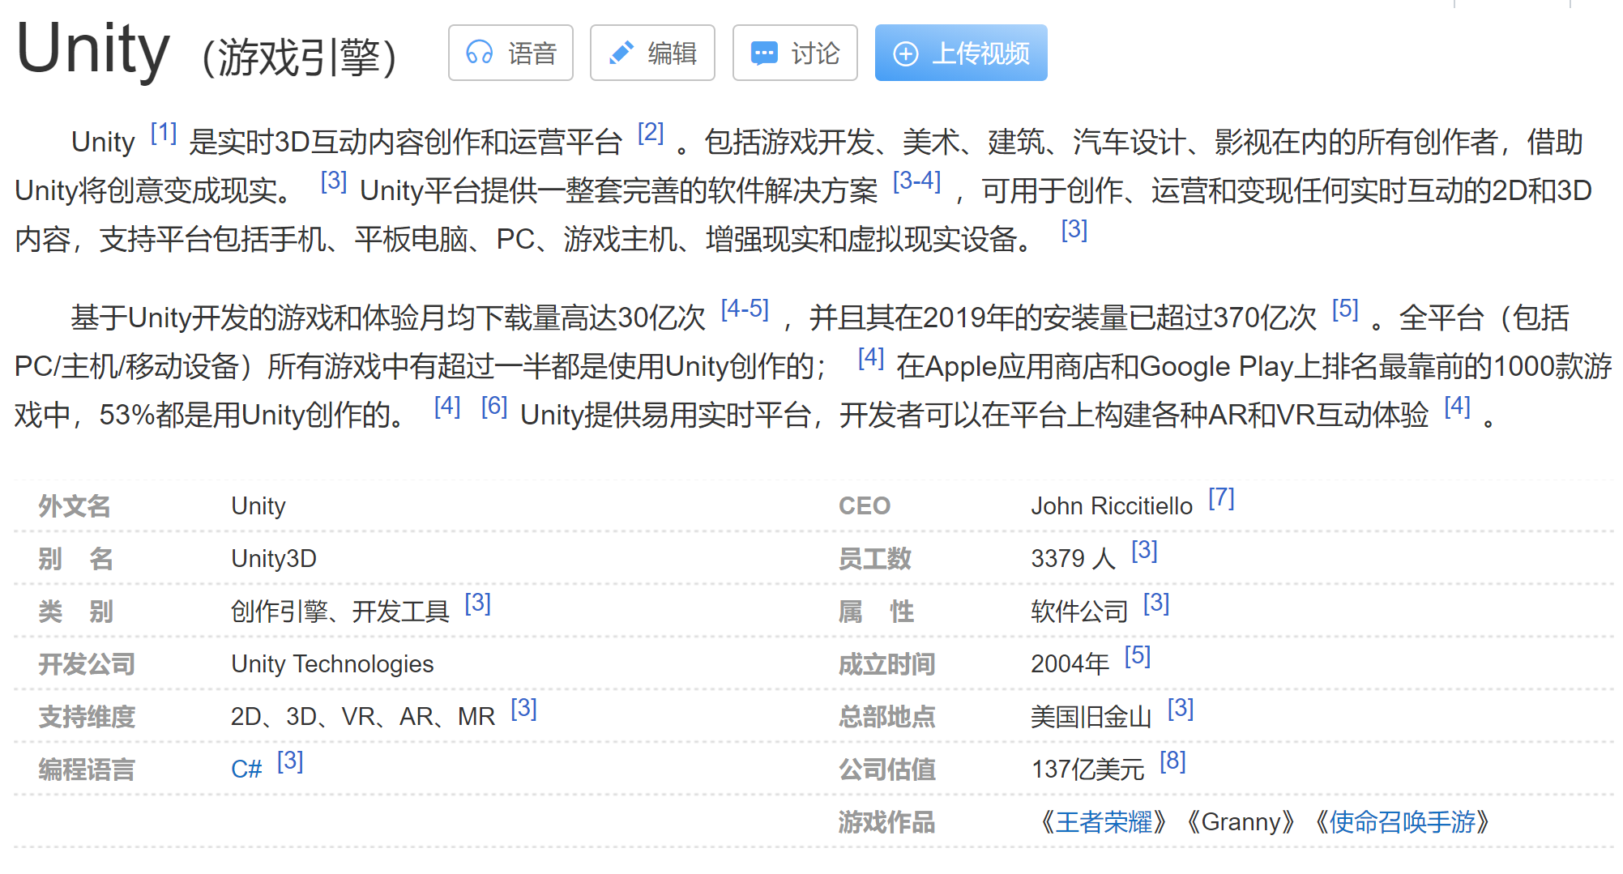Open the 讨论 button label
This screenshot has height=874, width=1623.
pyautogui.click(x=815, y=53)
